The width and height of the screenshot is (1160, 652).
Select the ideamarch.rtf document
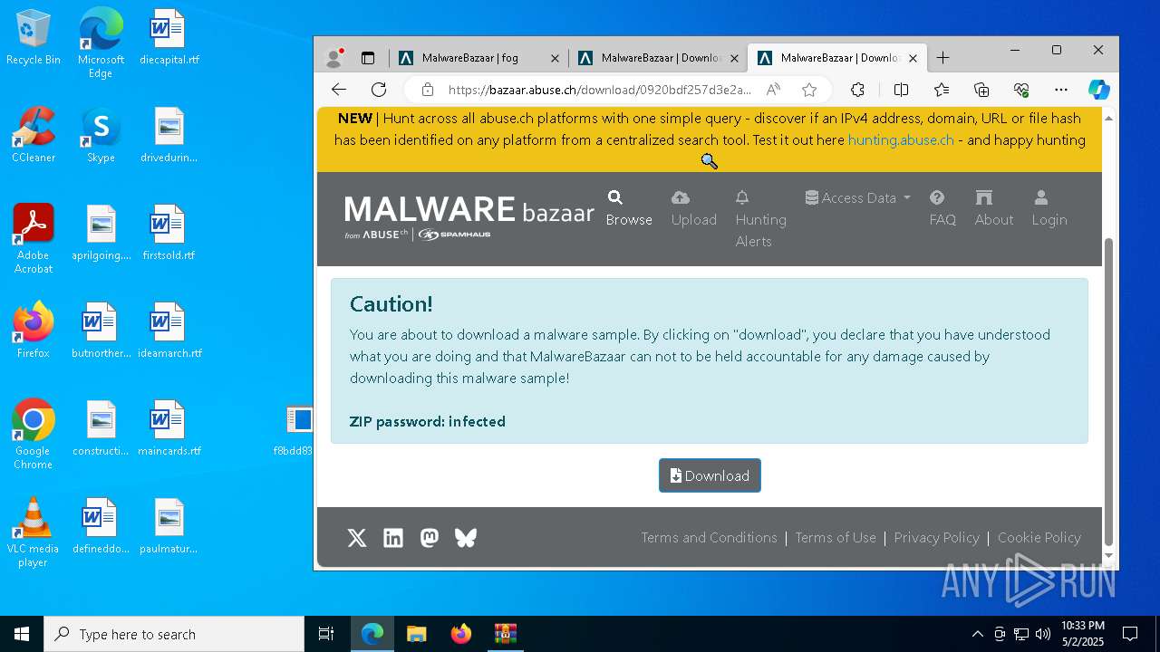click(169, 331)
